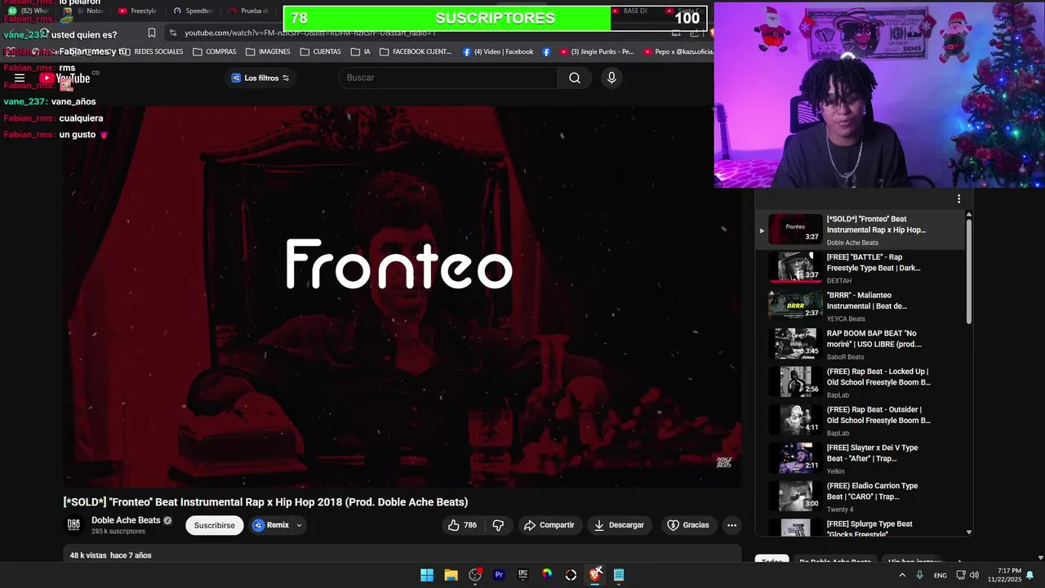Image resolution: width=1045 pixels, height=588 pixels.
Task: Open the Facebook icon-only bookmark
Action: tap(546, 51)
